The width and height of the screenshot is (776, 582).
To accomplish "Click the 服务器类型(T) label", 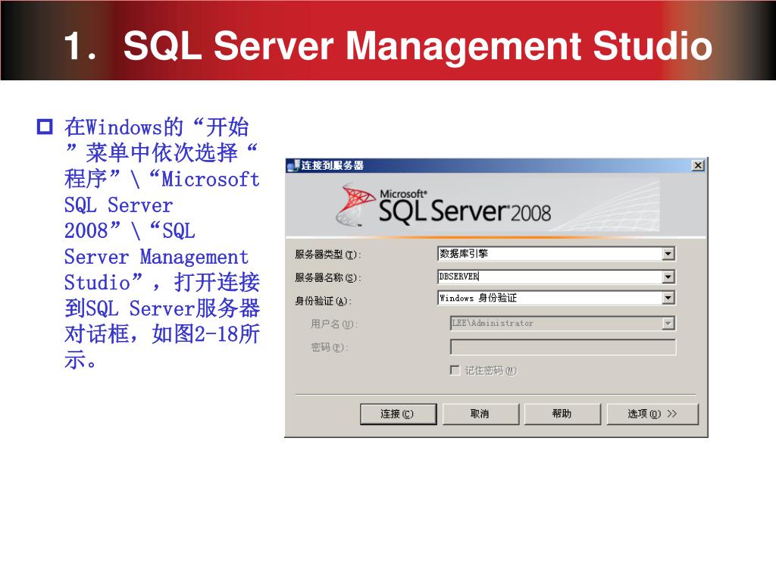I will pyautogui.click(x=327, y=255).
